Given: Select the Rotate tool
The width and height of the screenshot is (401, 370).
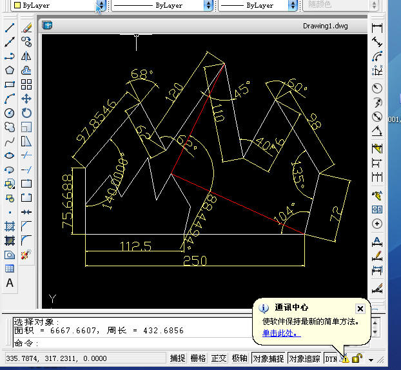Looking at the screenshot, I should 26,113.
